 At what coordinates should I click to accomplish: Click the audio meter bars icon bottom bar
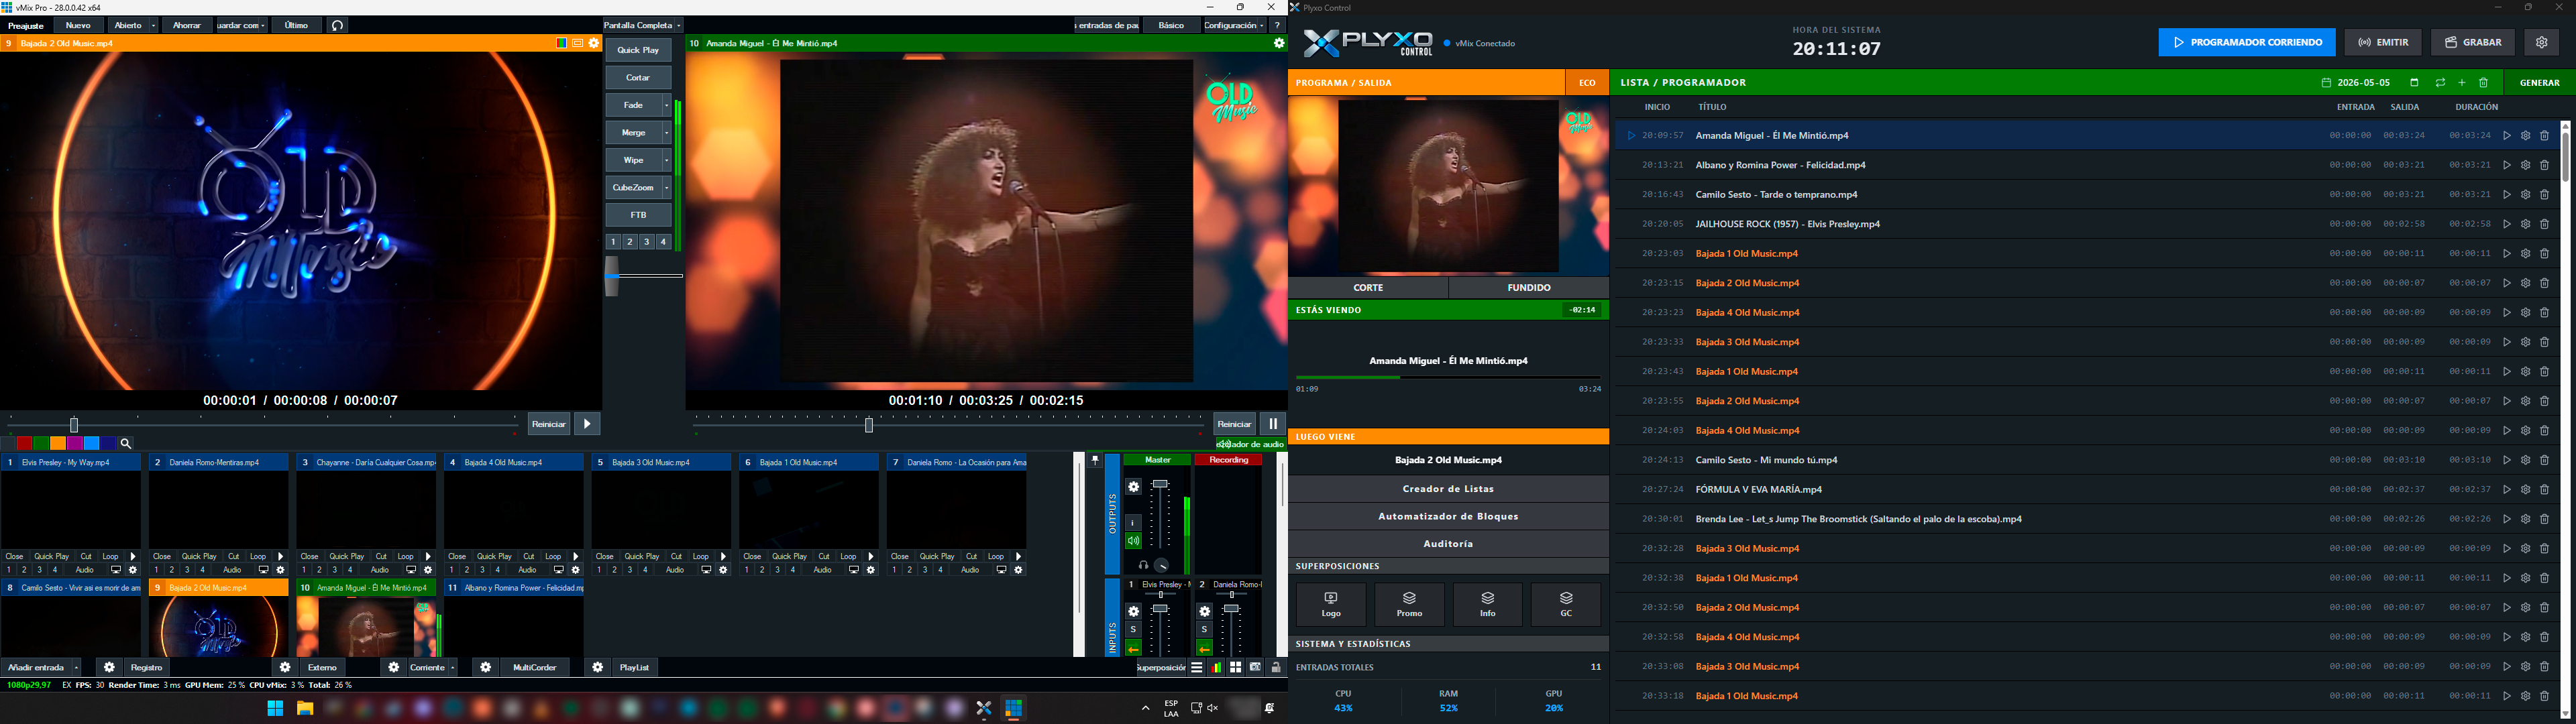(1217, 667)
